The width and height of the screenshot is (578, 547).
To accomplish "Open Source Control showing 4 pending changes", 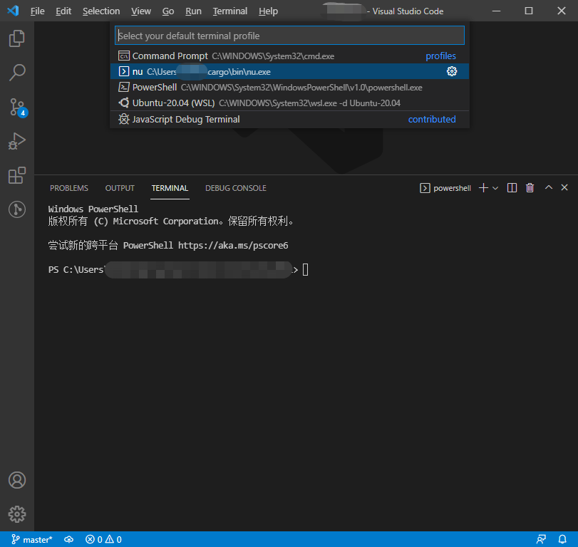I will click(16, 107).
